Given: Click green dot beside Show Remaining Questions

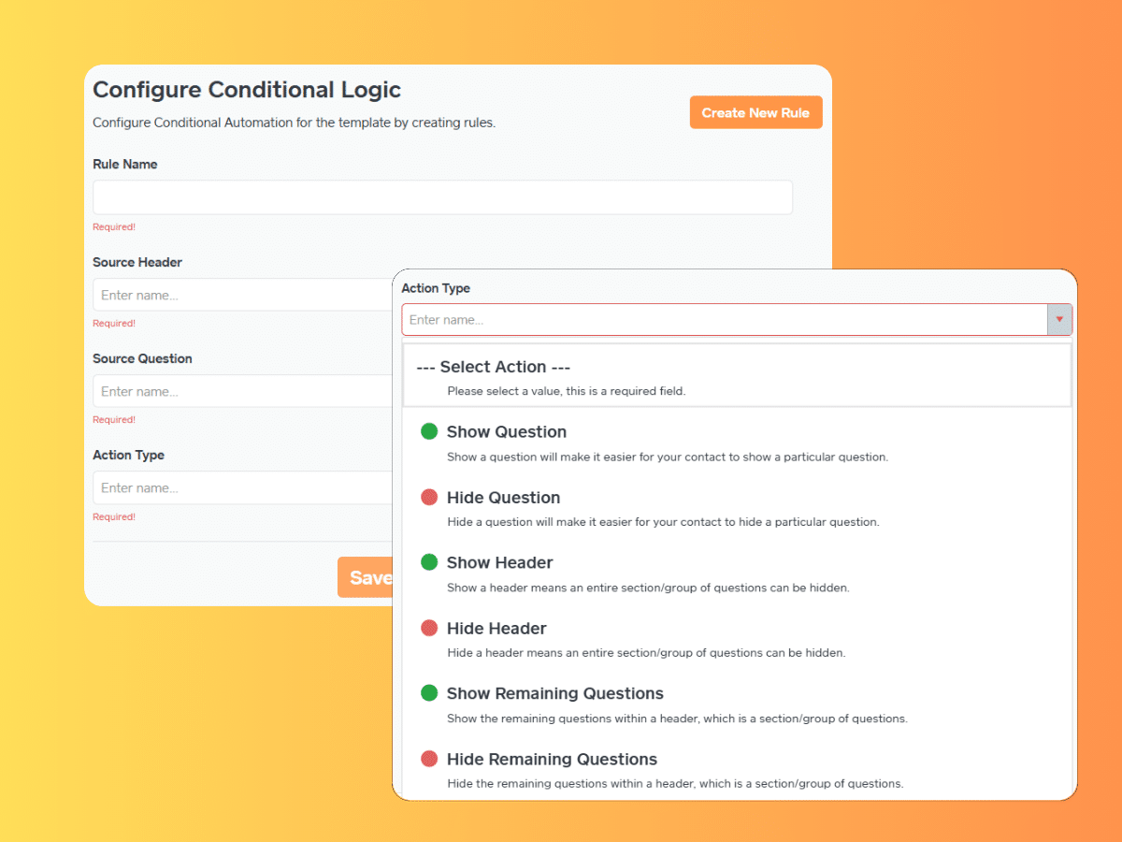Looking at the screenshot, I should pyautogui.click(x=429, y=693).
